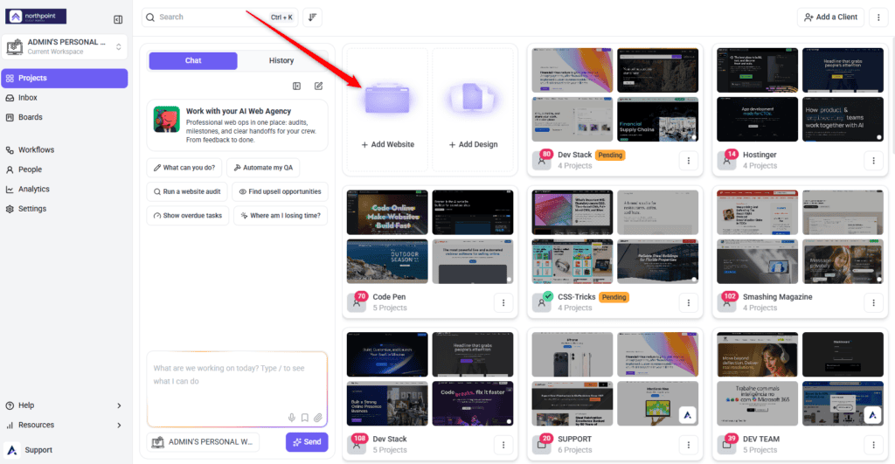This screenshot has width=895, height=464.
Task: Open Code Pen card three-dot menu
Action: [x=503, y=302]
